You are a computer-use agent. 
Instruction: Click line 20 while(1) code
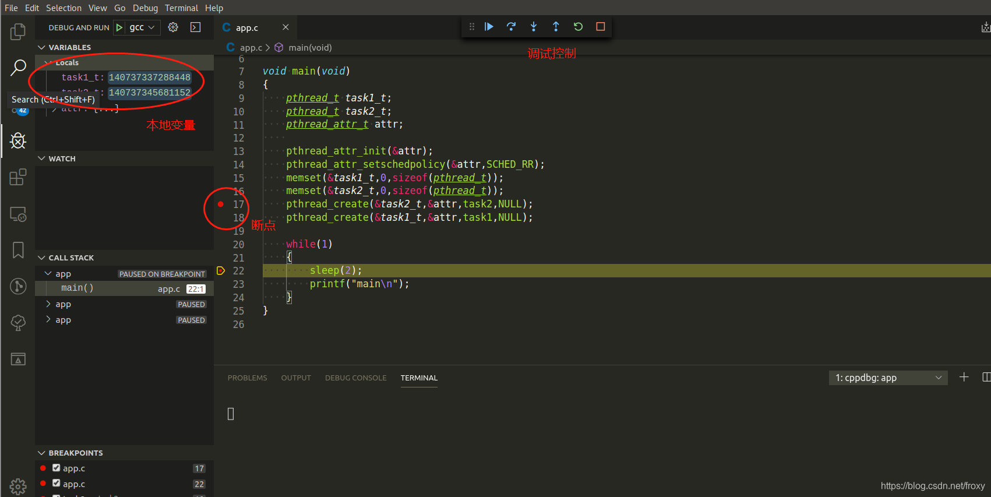(309, 244)
